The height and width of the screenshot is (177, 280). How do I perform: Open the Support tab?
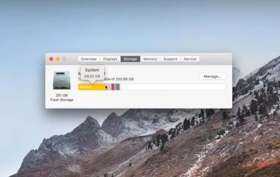[170, 59]
